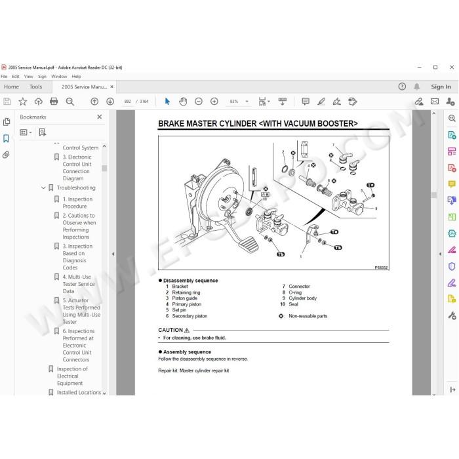Print the document with printer icon
Image resolution: width=459 pixels, height=459 pixels.
(54, 102)
